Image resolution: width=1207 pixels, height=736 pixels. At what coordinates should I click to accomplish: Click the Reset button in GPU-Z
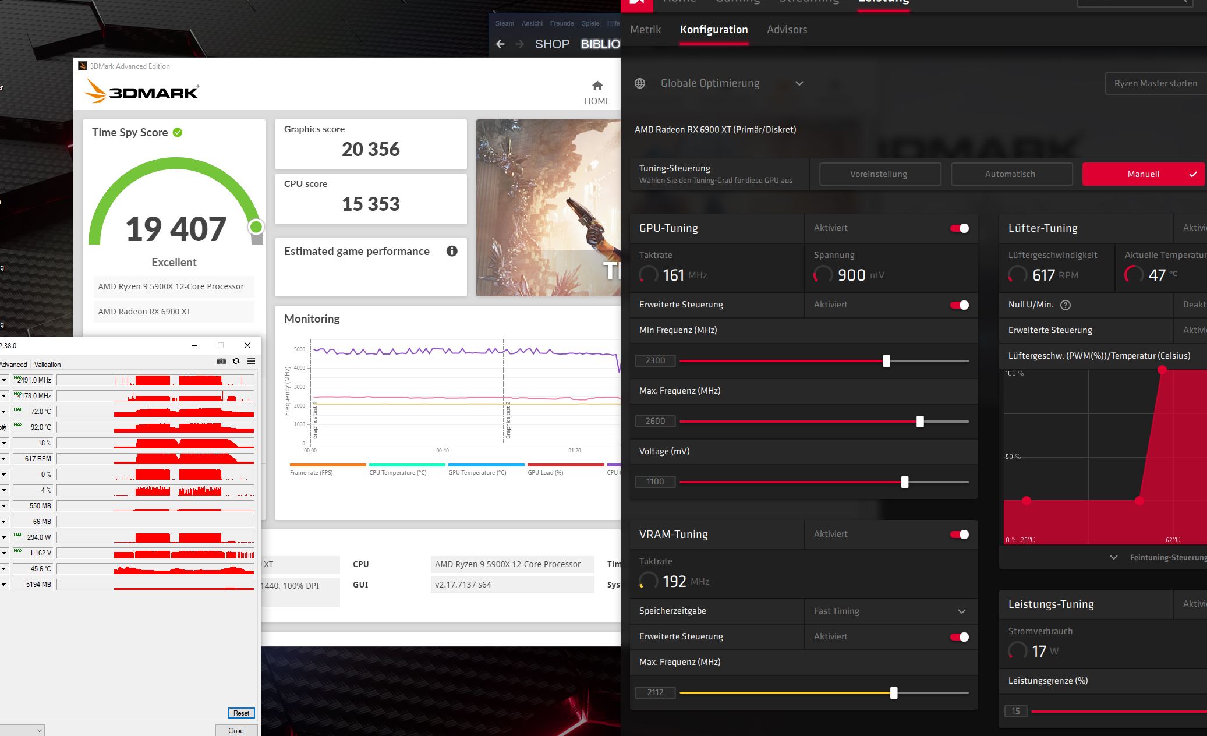(x=241, y=713)
